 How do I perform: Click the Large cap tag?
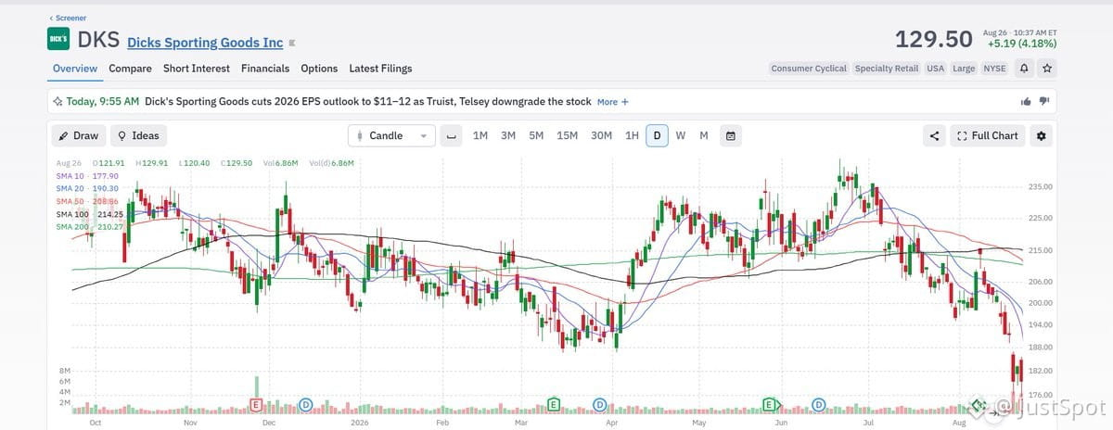point(964,69)
